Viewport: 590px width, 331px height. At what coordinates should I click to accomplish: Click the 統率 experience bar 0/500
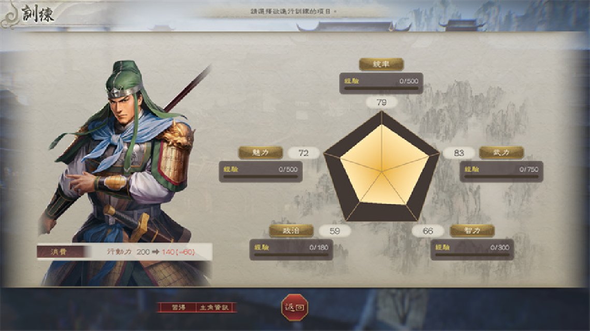(x=381, y=83)
